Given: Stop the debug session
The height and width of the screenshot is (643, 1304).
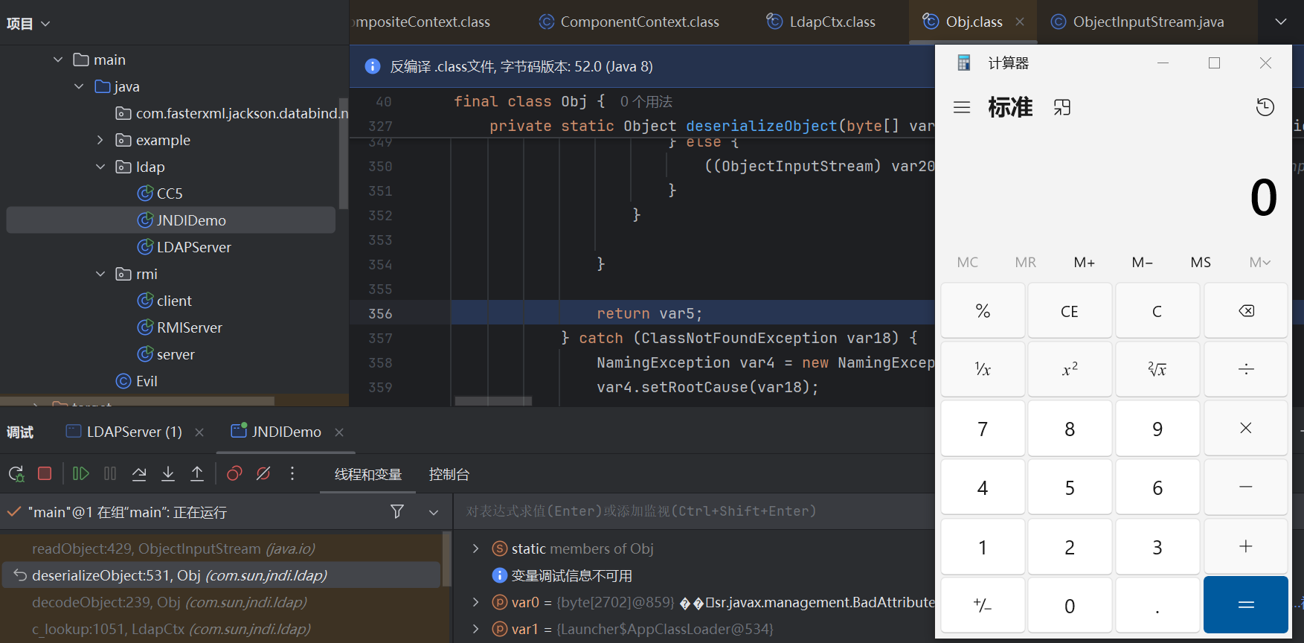Looking at the screenshot, I should [x=45, y=473].
